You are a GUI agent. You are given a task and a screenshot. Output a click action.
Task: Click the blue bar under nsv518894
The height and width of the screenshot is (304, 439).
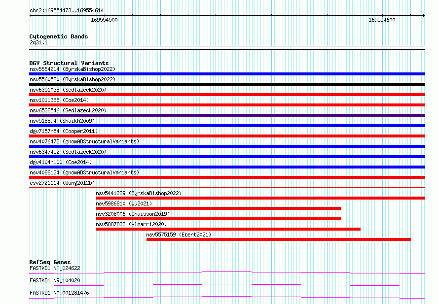227,126
